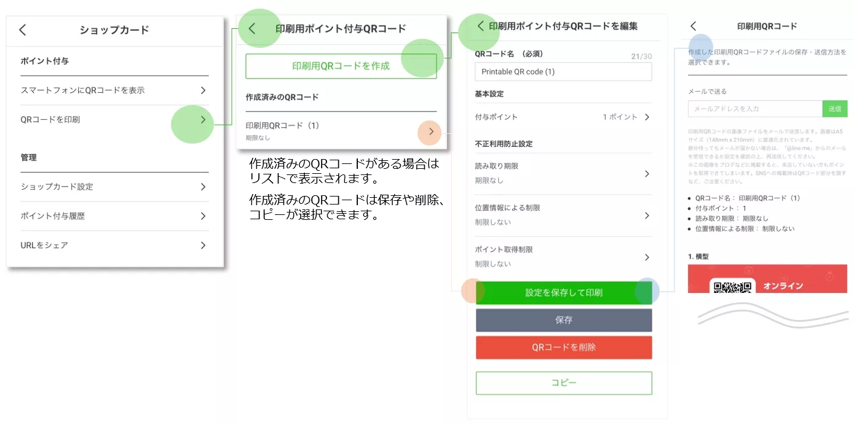Click the QR code image thumbnail
Screen dimensions: 854x425
[x=731, y=285]
